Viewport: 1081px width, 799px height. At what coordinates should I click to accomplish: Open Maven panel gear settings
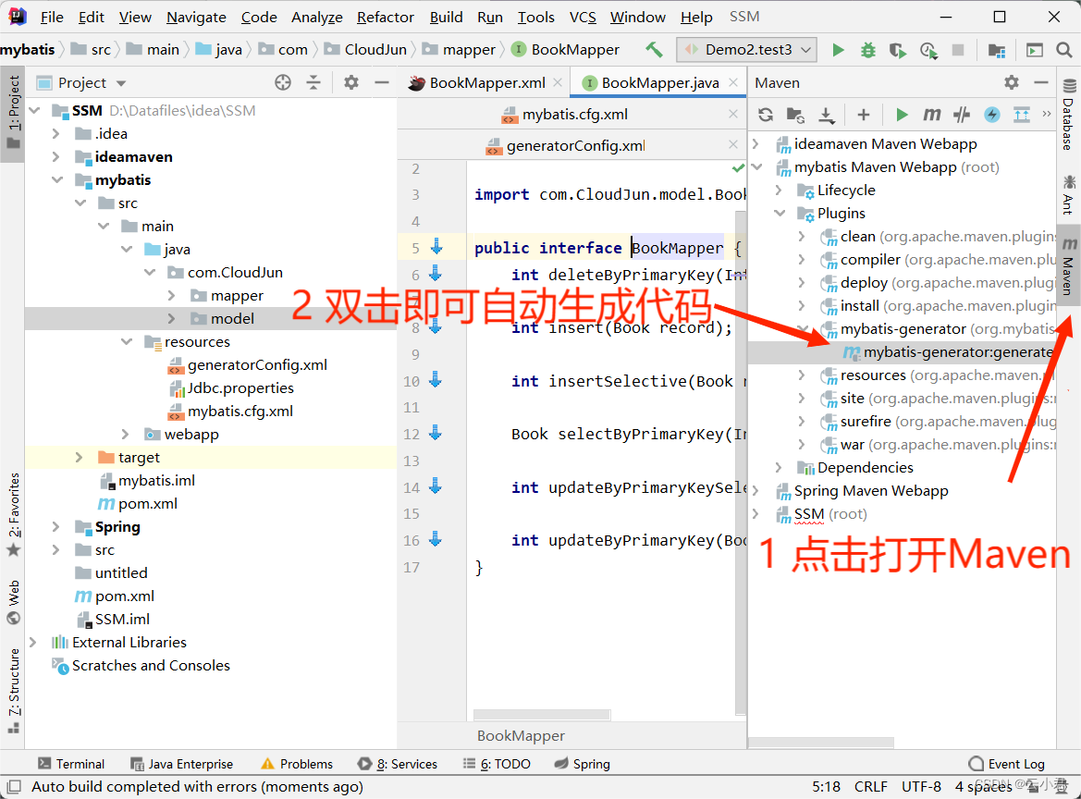click(x=1012, y=82)
